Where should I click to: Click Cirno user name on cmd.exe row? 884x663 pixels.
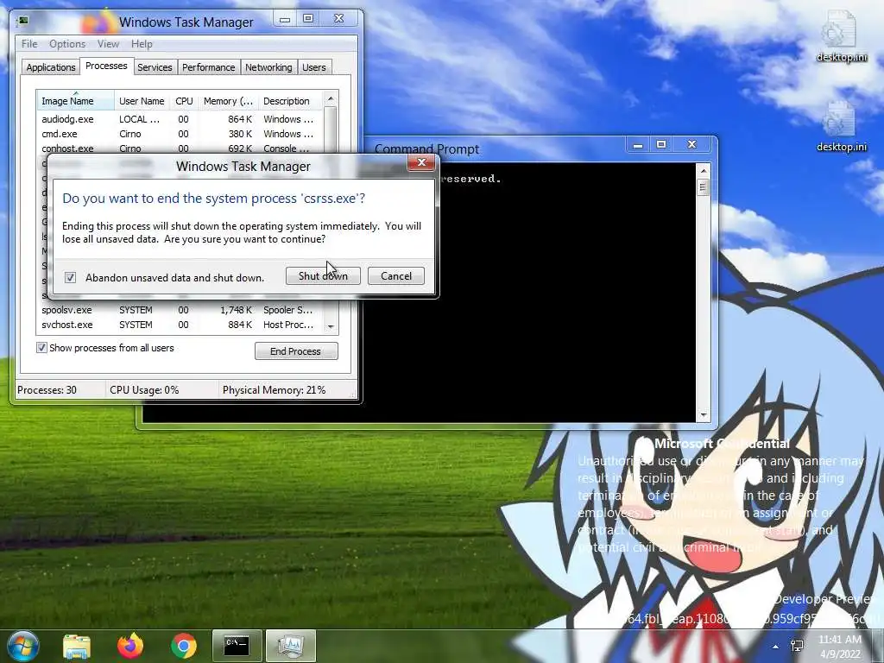pos(130,134)
